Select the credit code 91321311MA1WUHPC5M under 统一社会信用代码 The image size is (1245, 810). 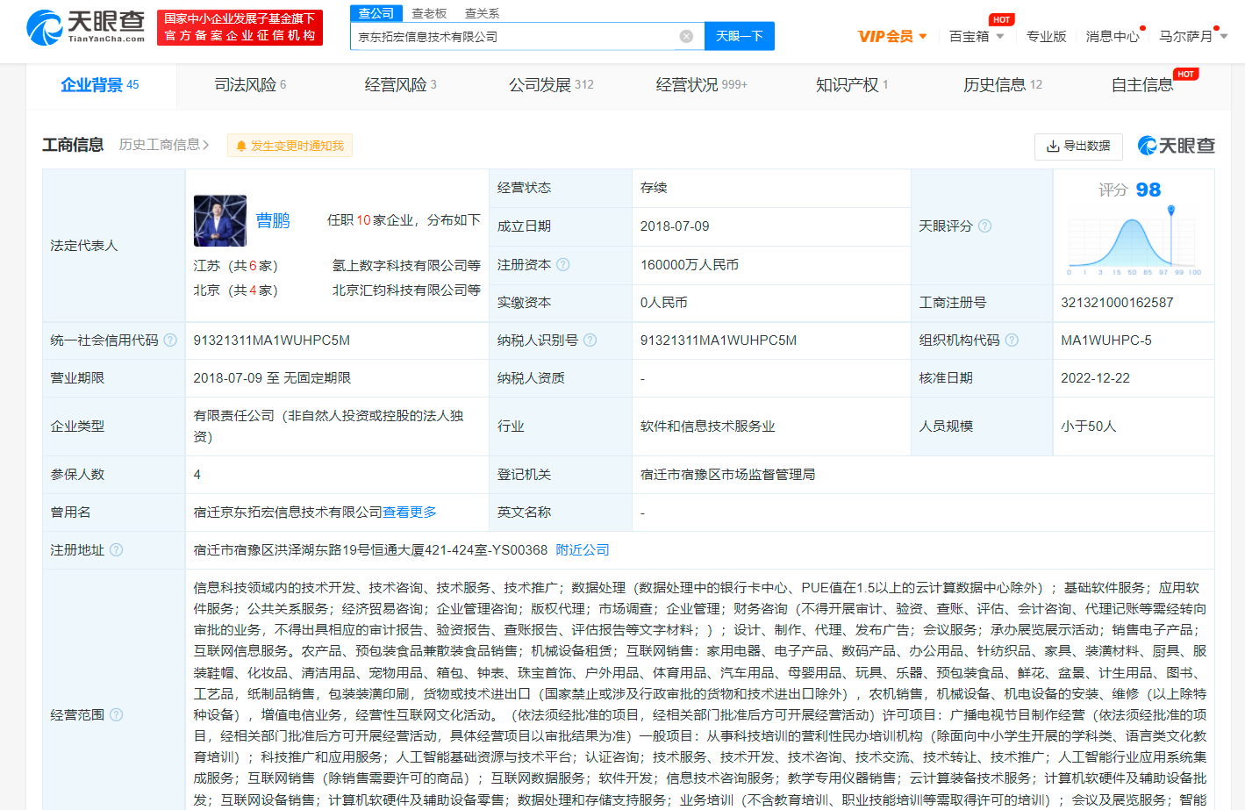pos(271,340)
